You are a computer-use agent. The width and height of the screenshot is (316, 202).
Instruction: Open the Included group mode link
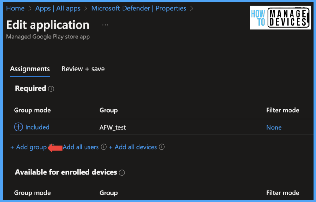37,127
